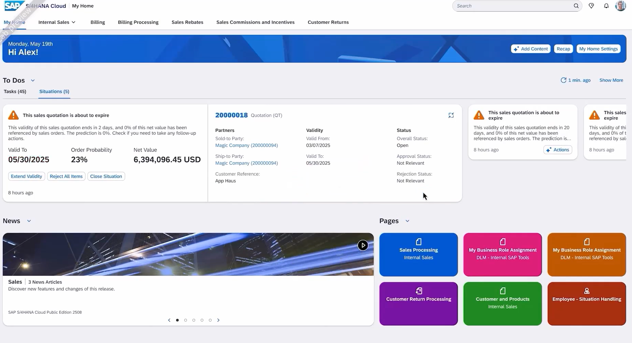The image size is (632, 343).
Task: Select the third news pagination dot
Action: click(x=194, y=320)
